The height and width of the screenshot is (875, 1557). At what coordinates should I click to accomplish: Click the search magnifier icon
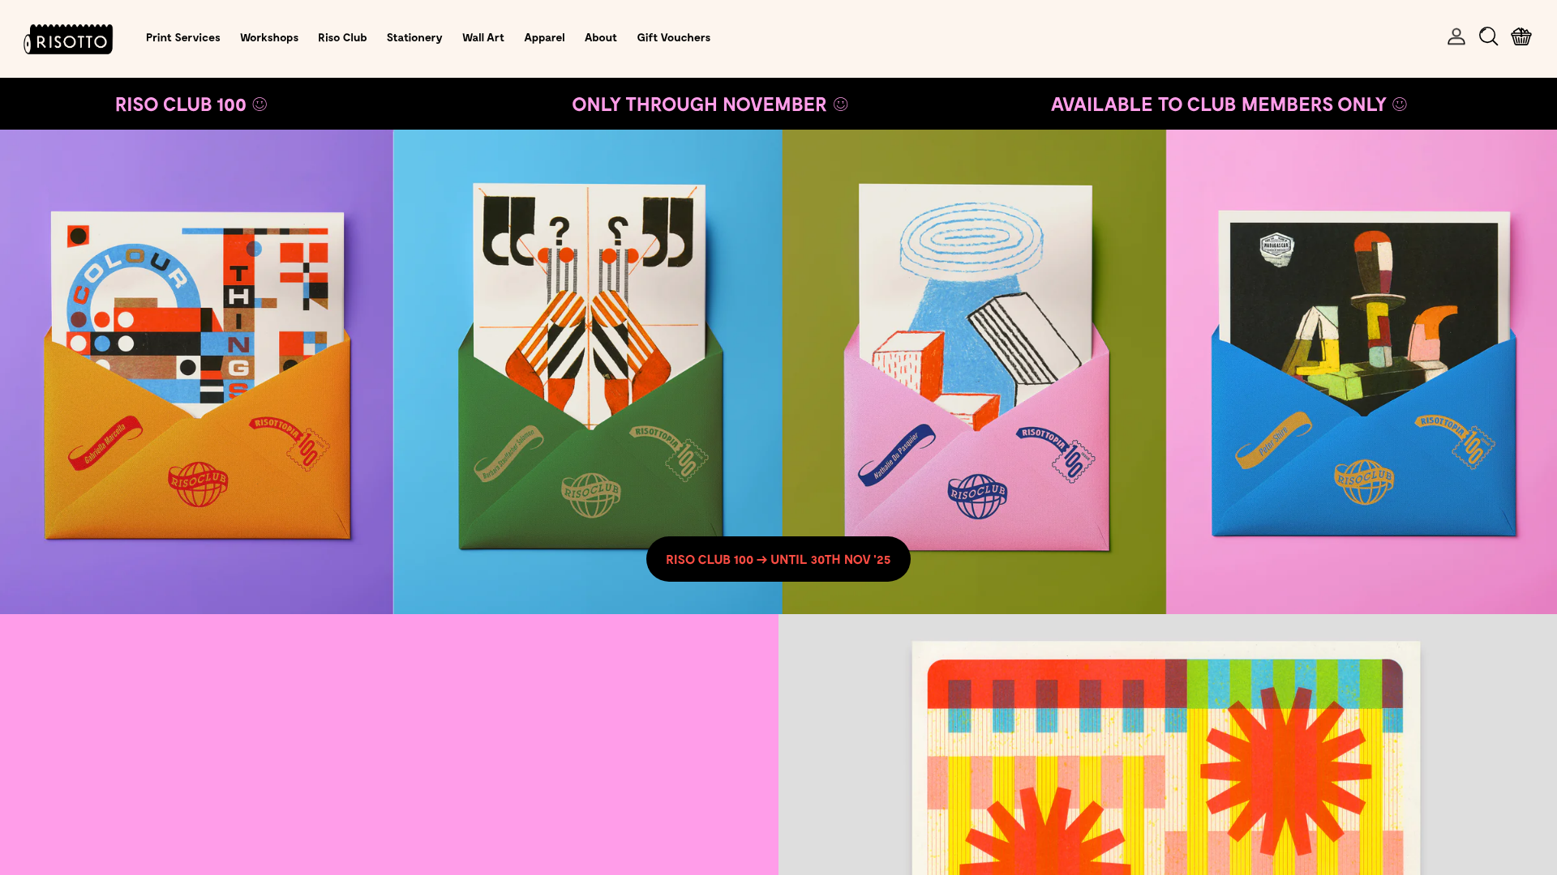[x=1488, y=36]
